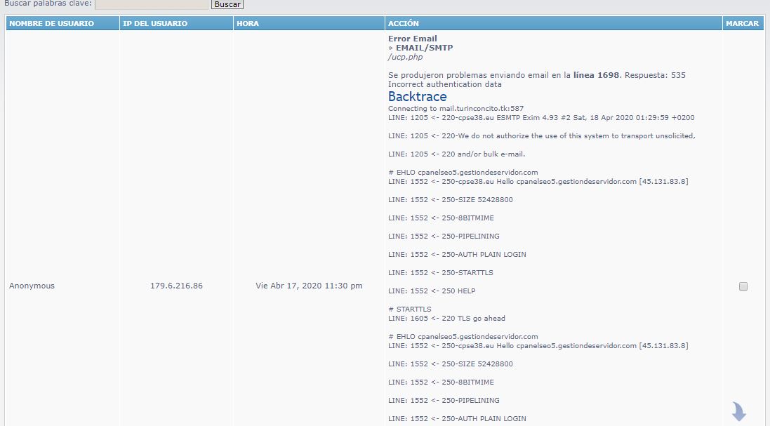Tick the Marcar checkbox for Anonymous entry
This screenshot has height=426, width=770.
[743, 286]
